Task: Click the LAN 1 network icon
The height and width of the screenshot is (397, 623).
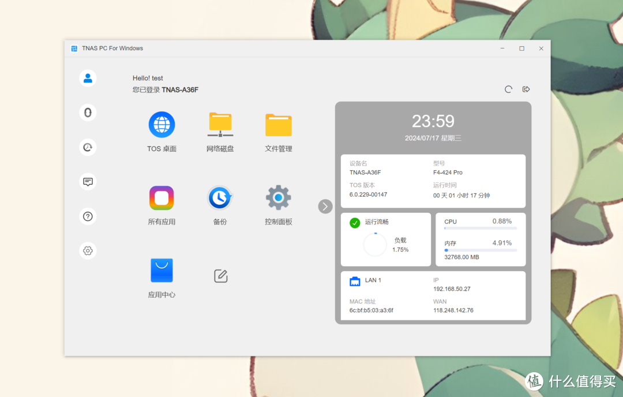Action: (355, 282)
